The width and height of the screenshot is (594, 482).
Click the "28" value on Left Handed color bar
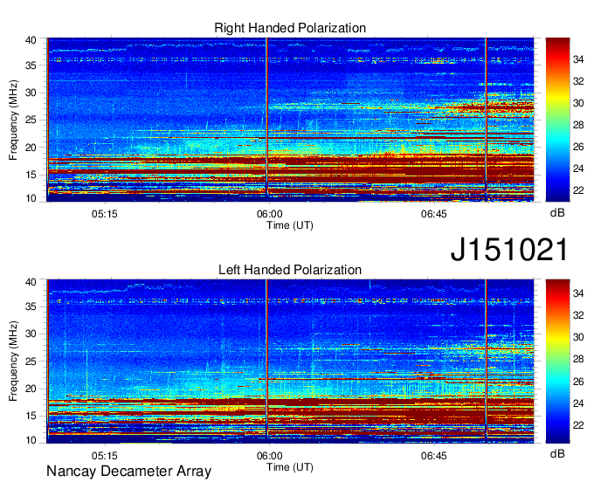pos(578,360)
